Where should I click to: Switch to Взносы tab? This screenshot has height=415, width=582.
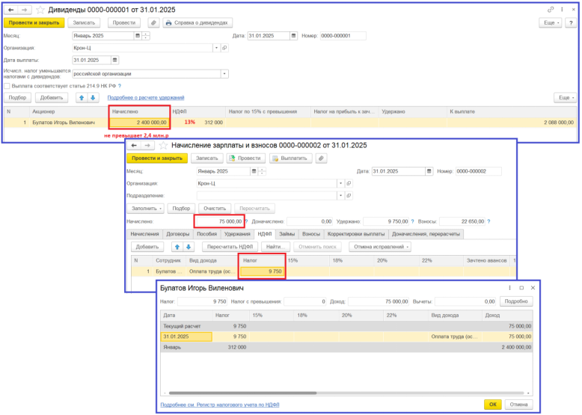pyautogui.click(x=311, y=234)
